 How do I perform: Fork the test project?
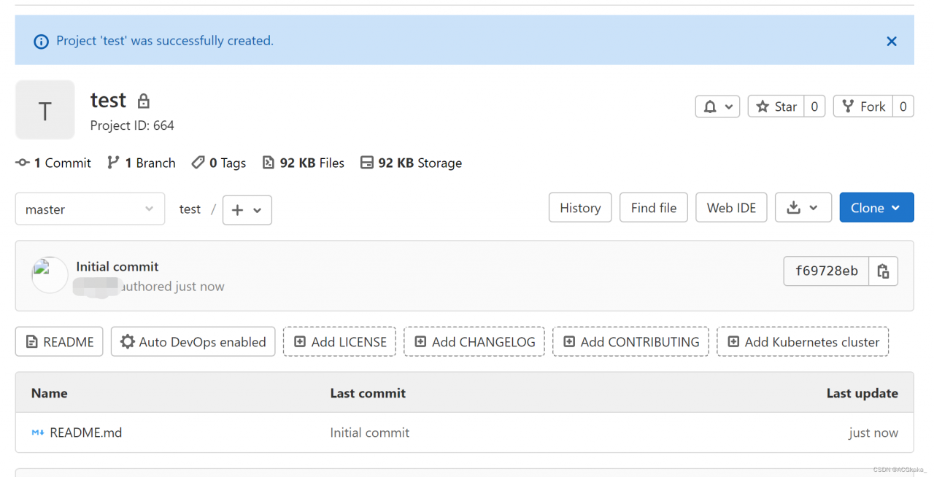click(863, 106)
